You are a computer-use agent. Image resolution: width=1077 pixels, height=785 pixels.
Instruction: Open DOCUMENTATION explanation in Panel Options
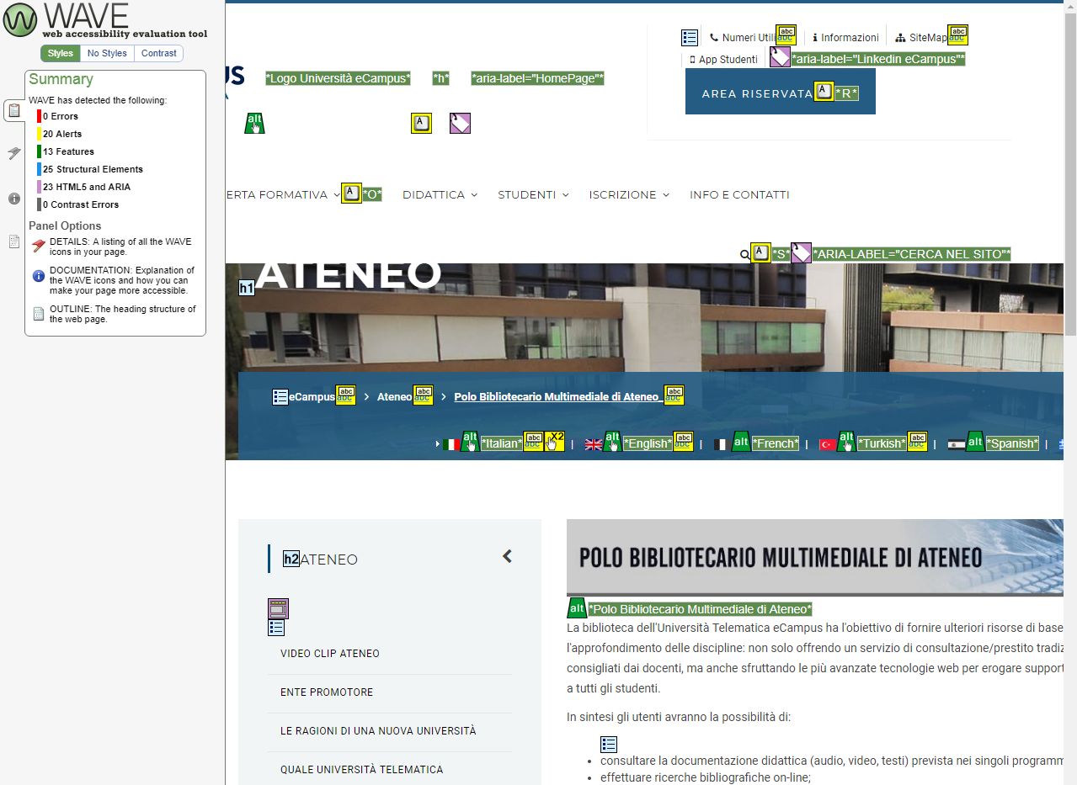click(114, 280)
